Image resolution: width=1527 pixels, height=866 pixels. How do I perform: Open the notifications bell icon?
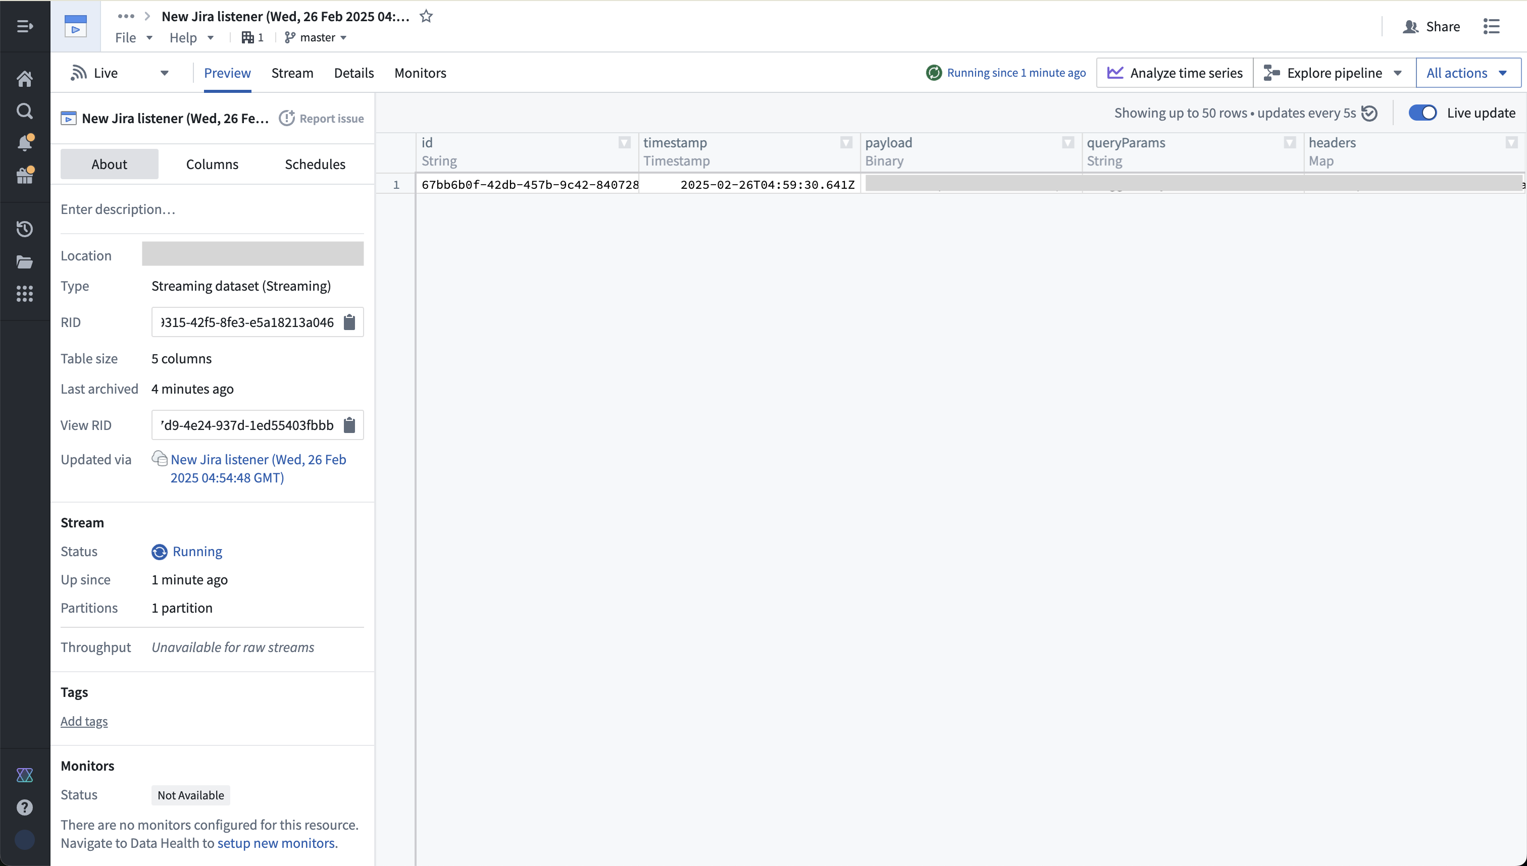pos(25,143)
